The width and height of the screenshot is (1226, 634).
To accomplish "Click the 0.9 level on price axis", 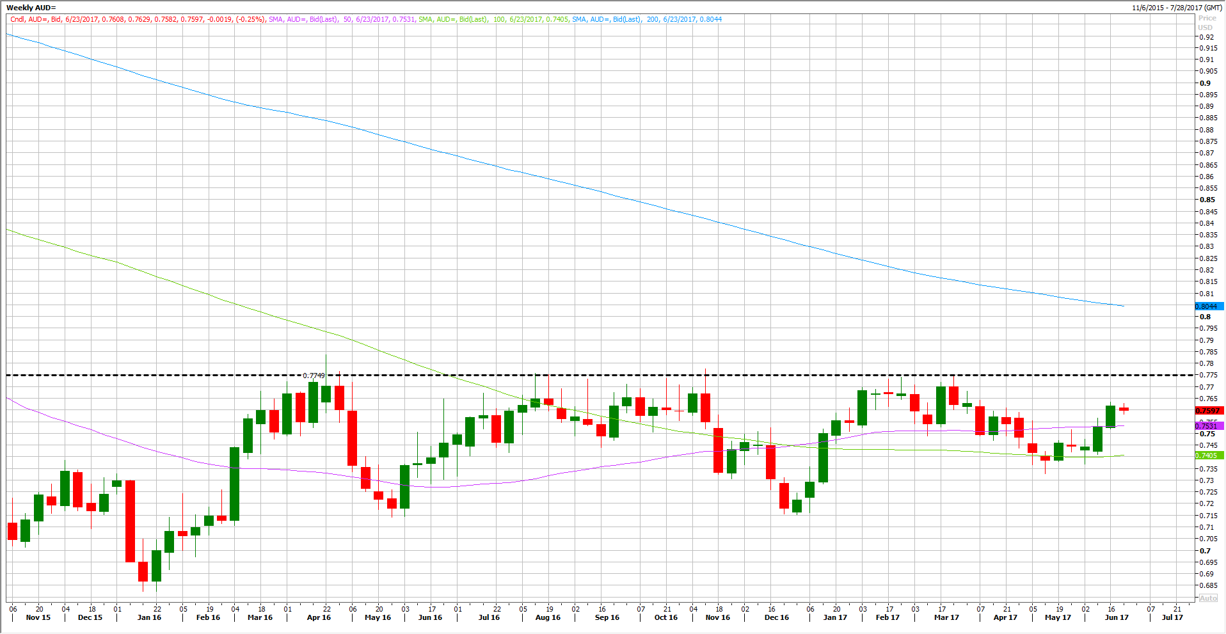I will click(x=1206, y=83).
